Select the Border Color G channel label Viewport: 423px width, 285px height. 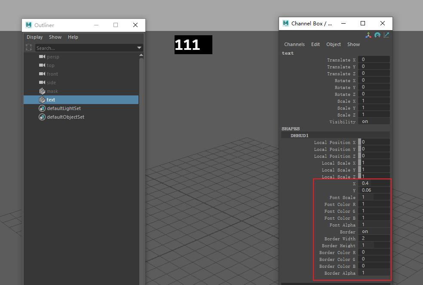(x=337, y=259)
